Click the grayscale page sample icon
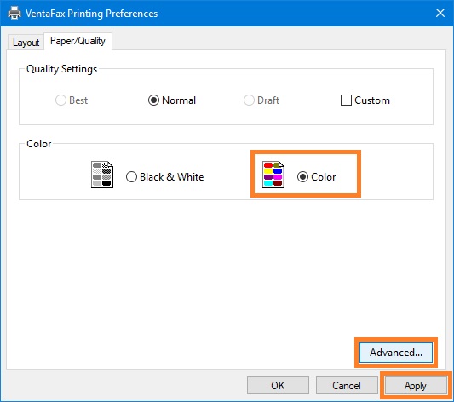 [102, 175]
